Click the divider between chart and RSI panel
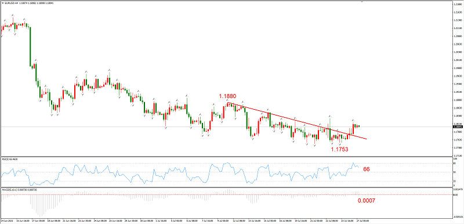The image size is (464, 224). pyautogui.click(x=226, y=157)
